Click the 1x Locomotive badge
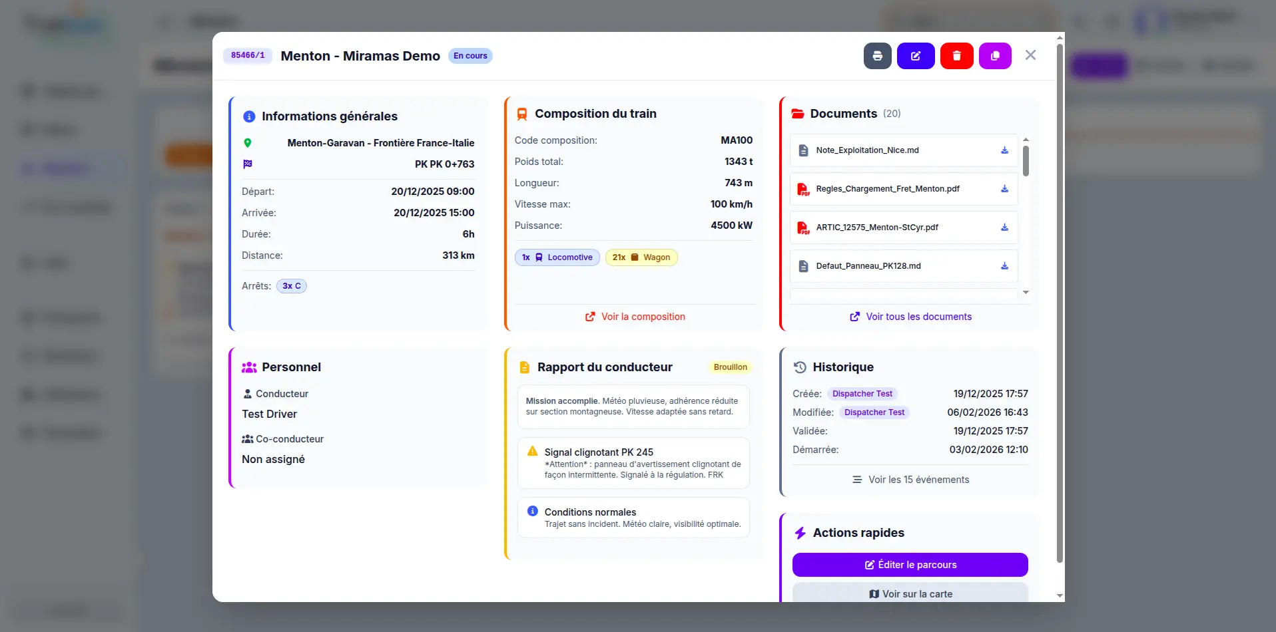This screenshot has height=632, width=1276. point(557,257)
